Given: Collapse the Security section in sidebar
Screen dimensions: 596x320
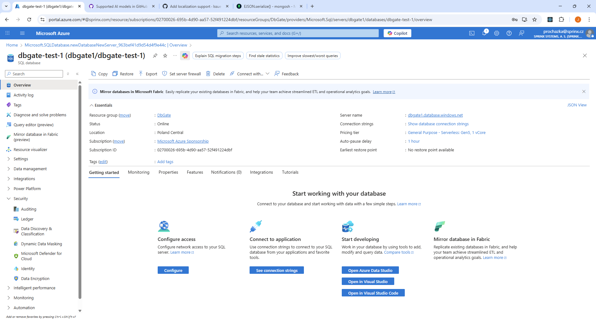Looking at the screenshot, I should tap(9, 198).
